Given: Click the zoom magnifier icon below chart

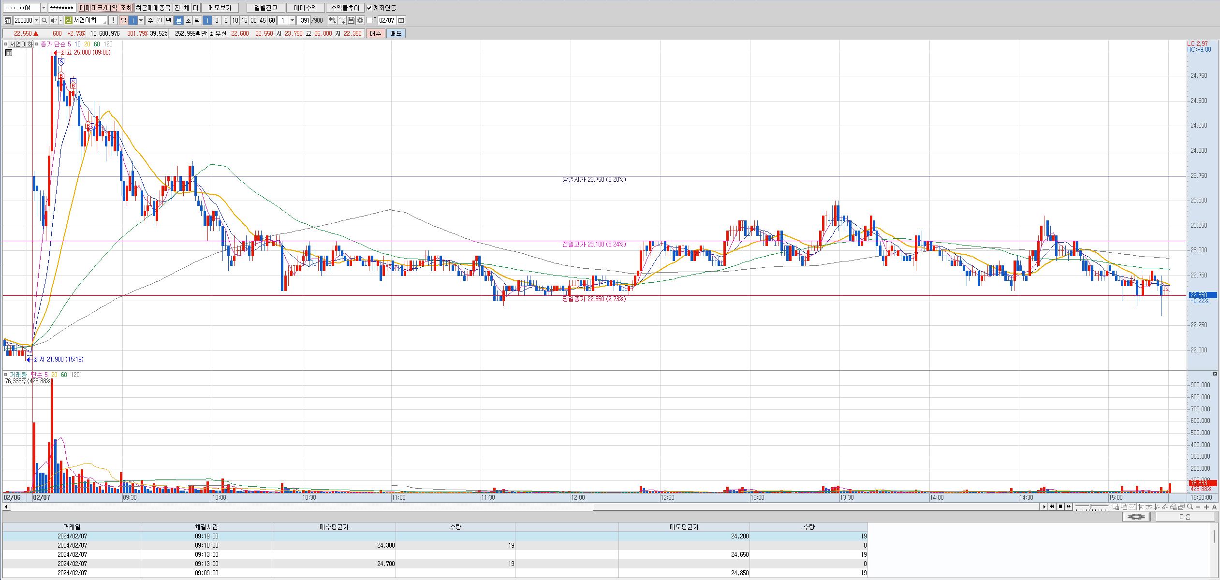Looking at the screenshot, I should (1190, 507).
